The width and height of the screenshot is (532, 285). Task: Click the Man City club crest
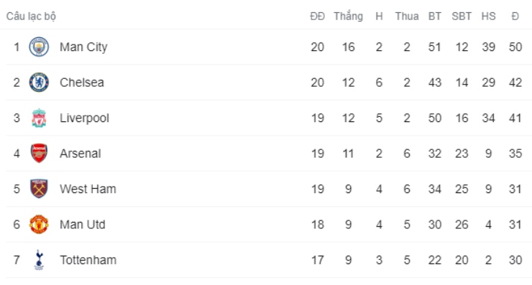39,47
